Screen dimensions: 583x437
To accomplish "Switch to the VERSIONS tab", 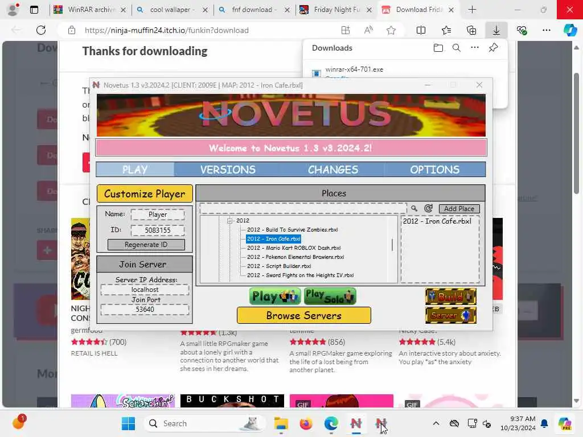I will tap(228, 170).
